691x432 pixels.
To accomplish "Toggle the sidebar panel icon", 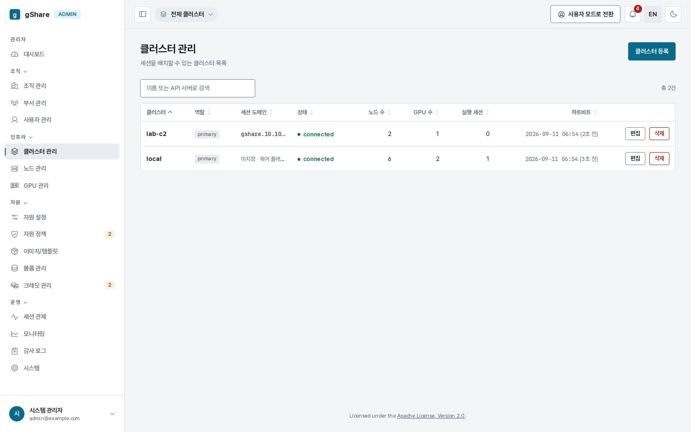I will tap(143, 14).
